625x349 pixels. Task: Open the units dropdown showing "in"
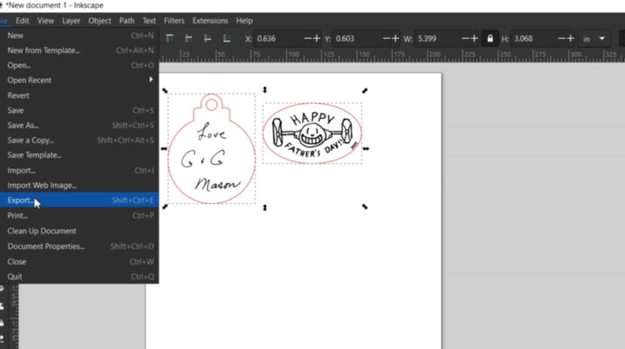coord(594,38)
